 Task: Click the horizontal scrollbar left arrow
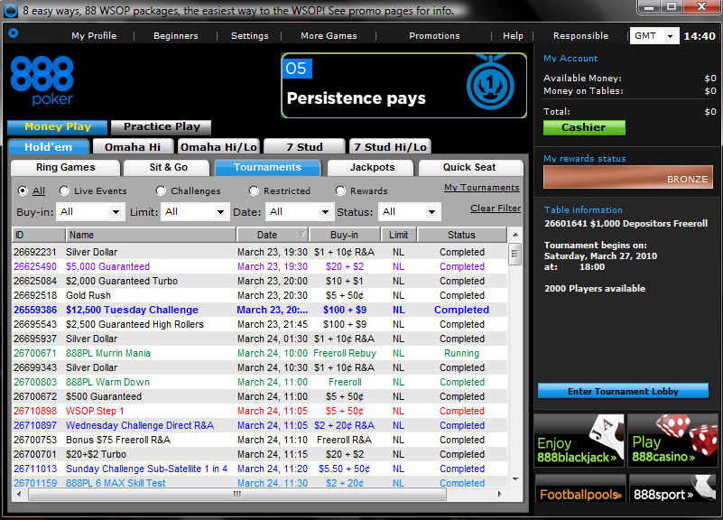pos(19,494)
